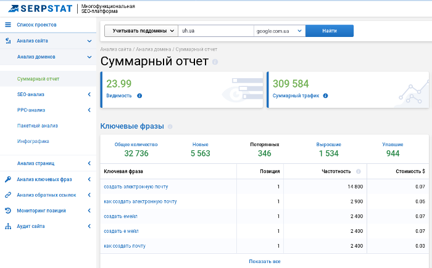This screenshot has width=432, height=268.
Task: Open PPC-анализ menu item
Action: pos(31,110)
